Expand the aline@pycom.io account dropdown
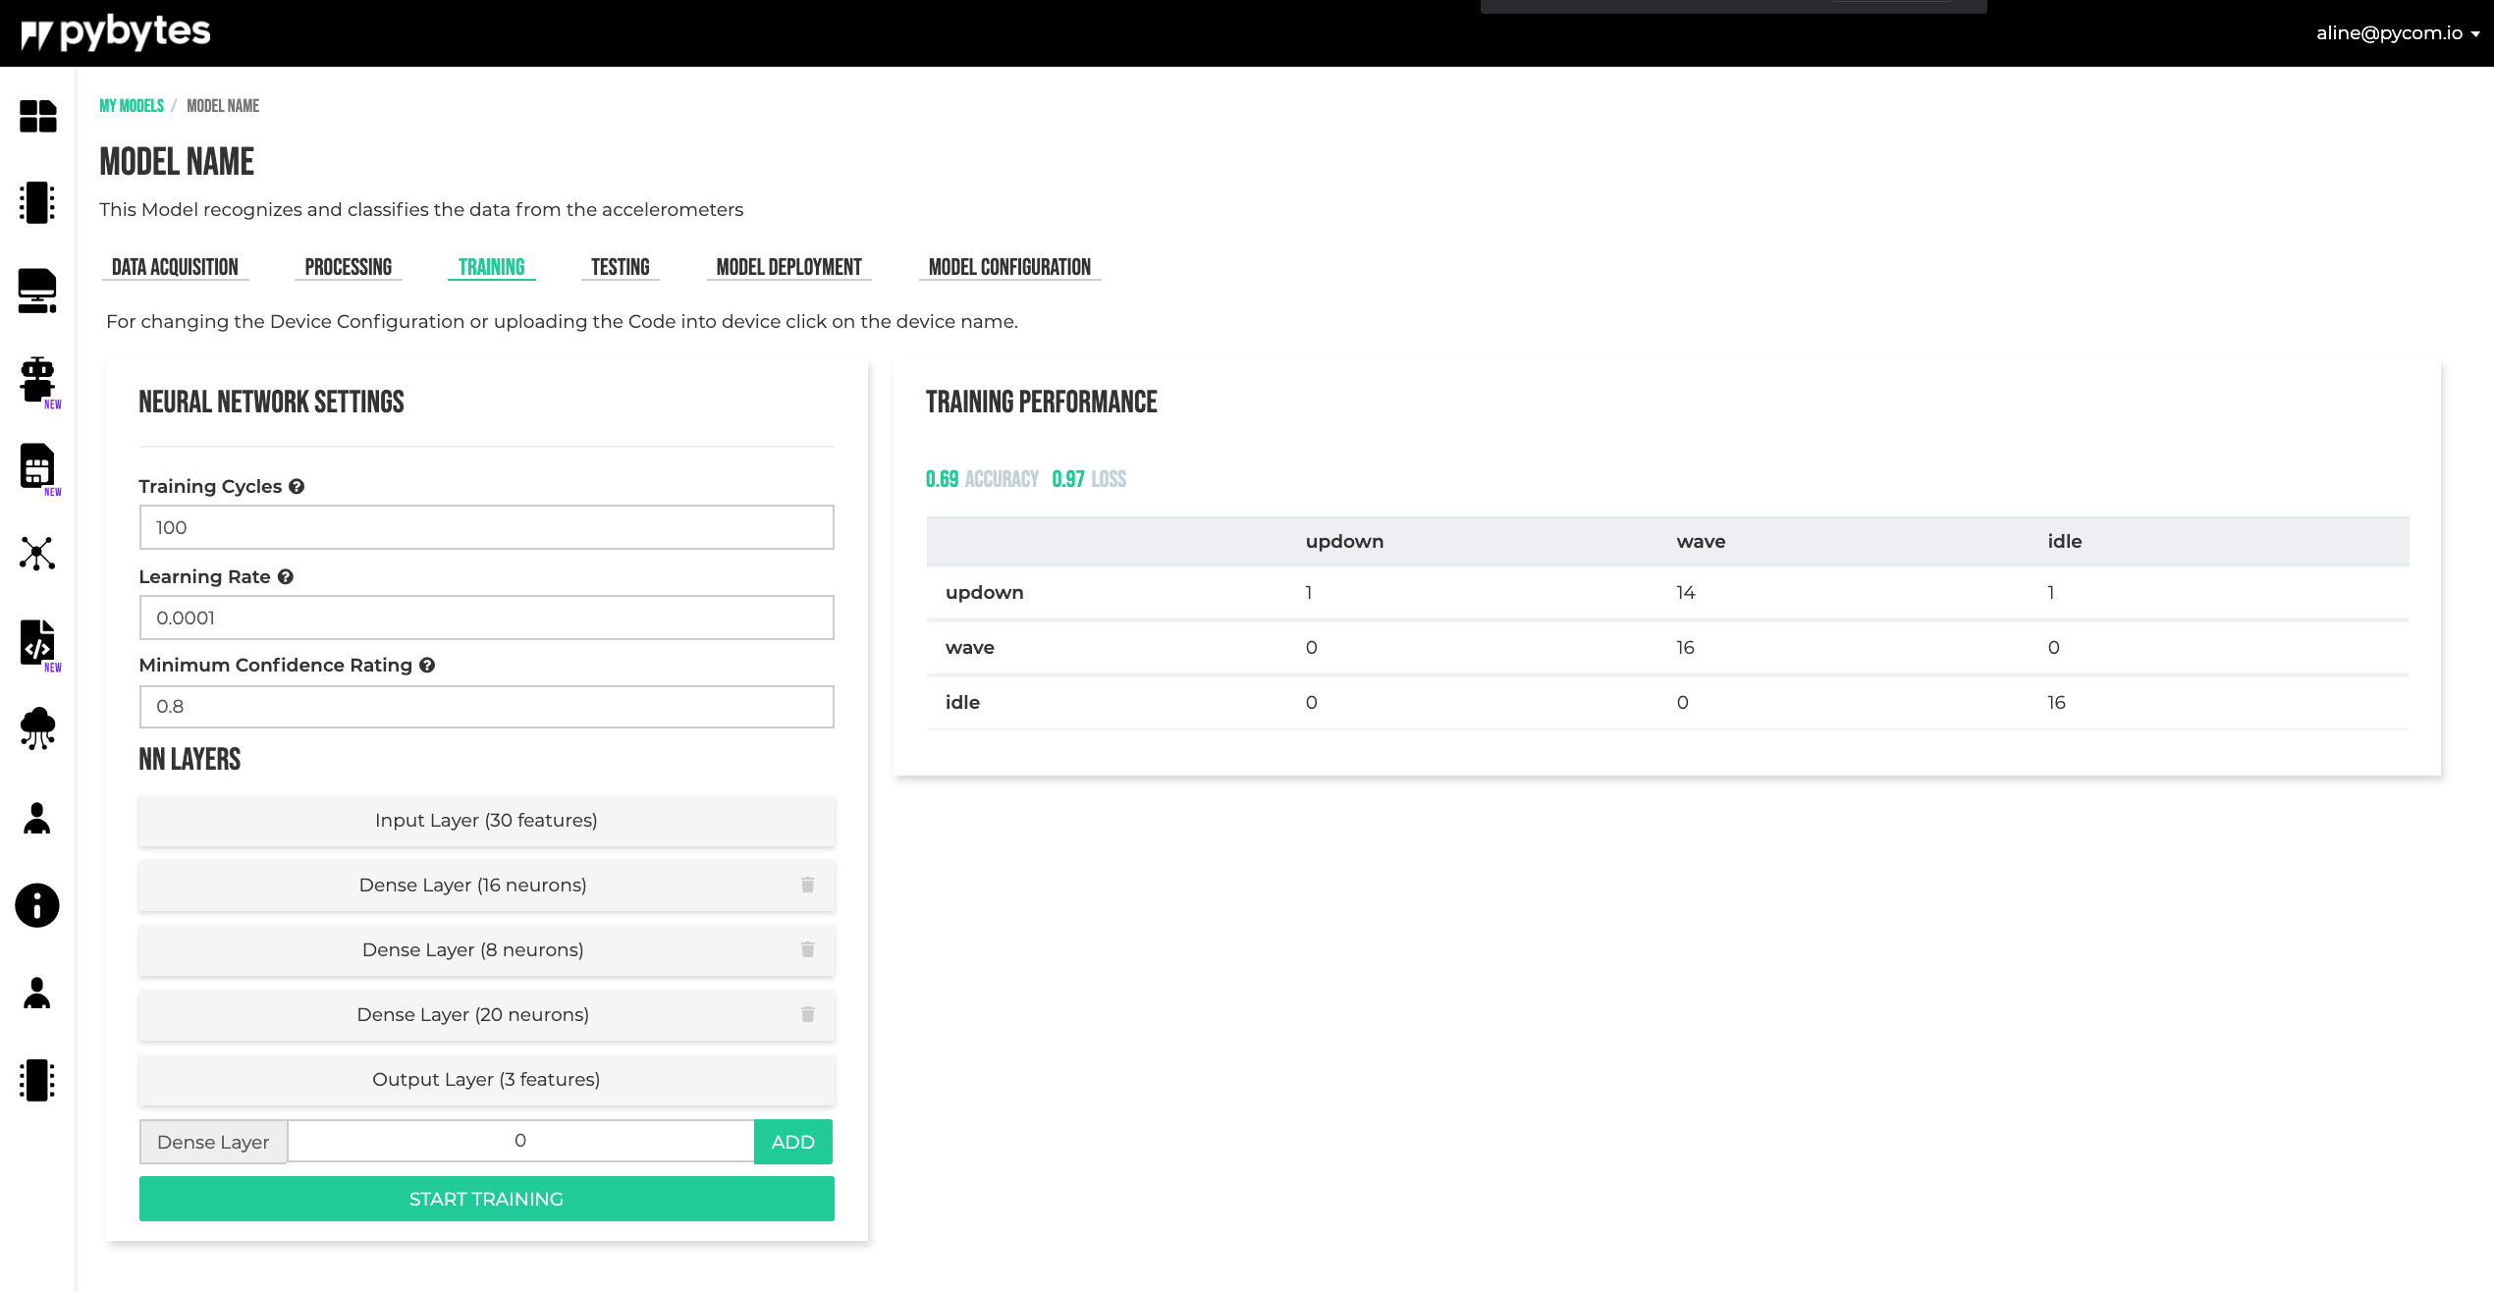 pyautogui.click(x=2397, y=33)
